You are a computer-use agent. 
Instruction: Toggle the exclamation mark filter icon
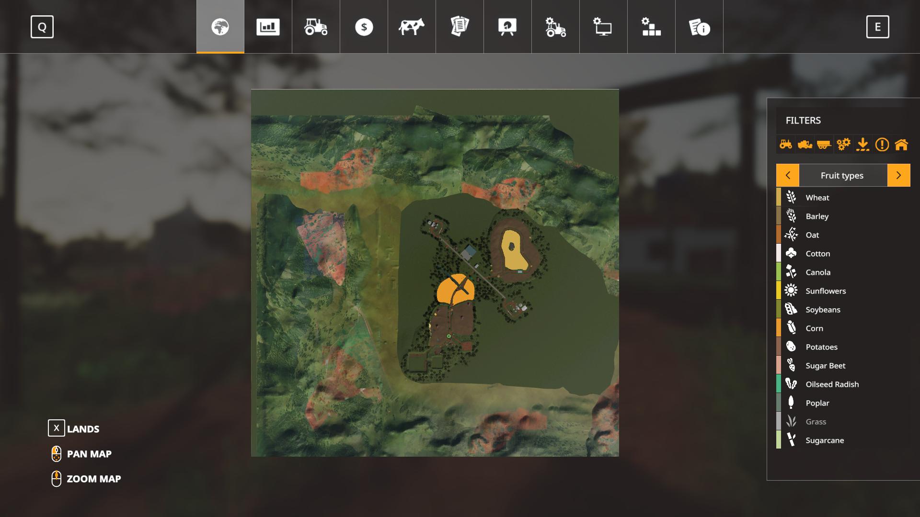point(882,144)
